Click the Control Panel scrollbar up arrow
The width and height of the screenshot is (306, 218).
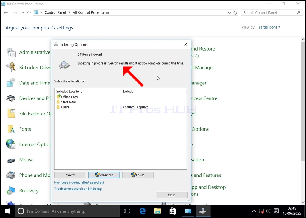click(x=303, y=39)
